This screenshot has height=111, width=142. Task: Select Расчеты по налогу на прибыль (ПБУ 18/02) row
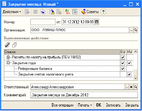click(x=62, y=57)
